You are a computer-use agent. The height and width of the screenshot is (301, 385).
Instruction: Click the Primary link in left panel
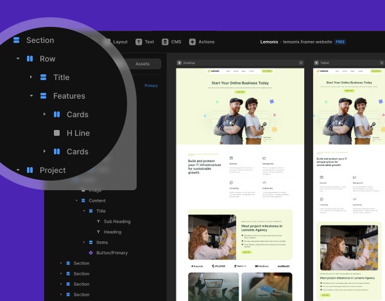click(151, 86)
